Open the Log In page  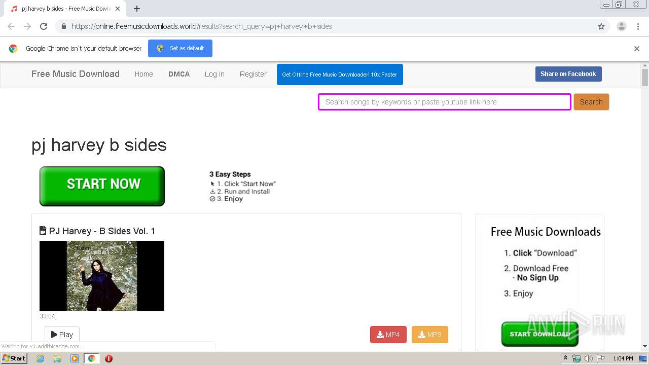214,74
